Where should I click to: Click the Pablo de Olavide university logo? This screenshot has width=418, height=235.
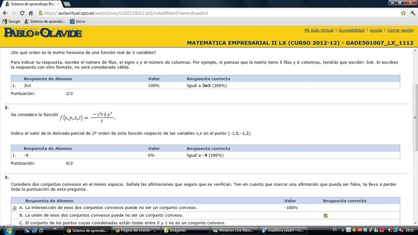tap(43, 33)
